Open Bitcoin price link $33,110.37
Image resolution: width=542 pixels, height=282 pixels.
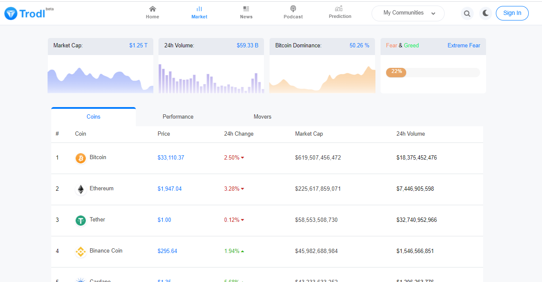point(171,157)
